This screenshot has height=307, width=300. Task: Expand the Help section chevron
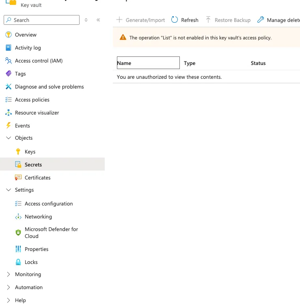point(9,300)
